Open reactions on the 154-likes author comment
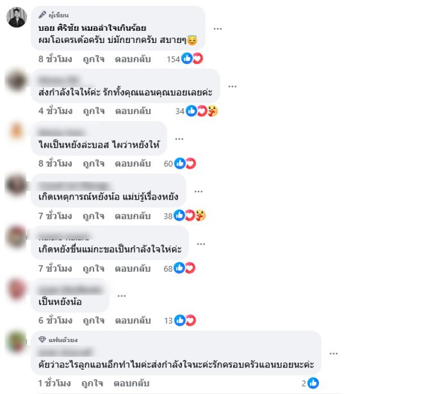 point(185,59)
